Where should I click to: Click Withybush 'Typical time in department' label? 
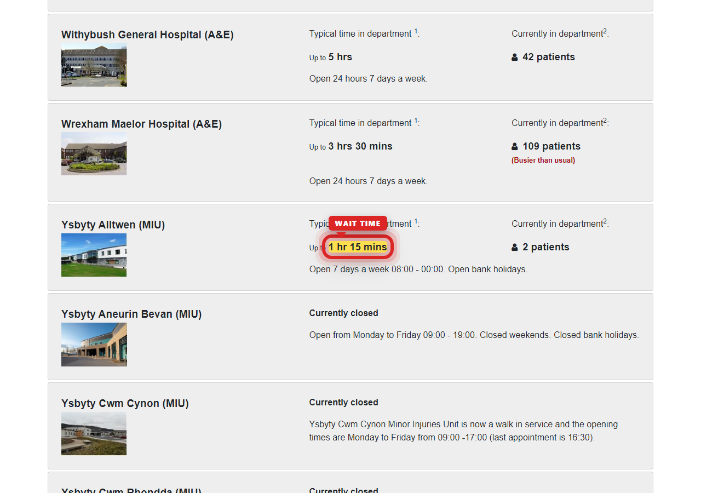pyautogui.click(x=364, y=33)
